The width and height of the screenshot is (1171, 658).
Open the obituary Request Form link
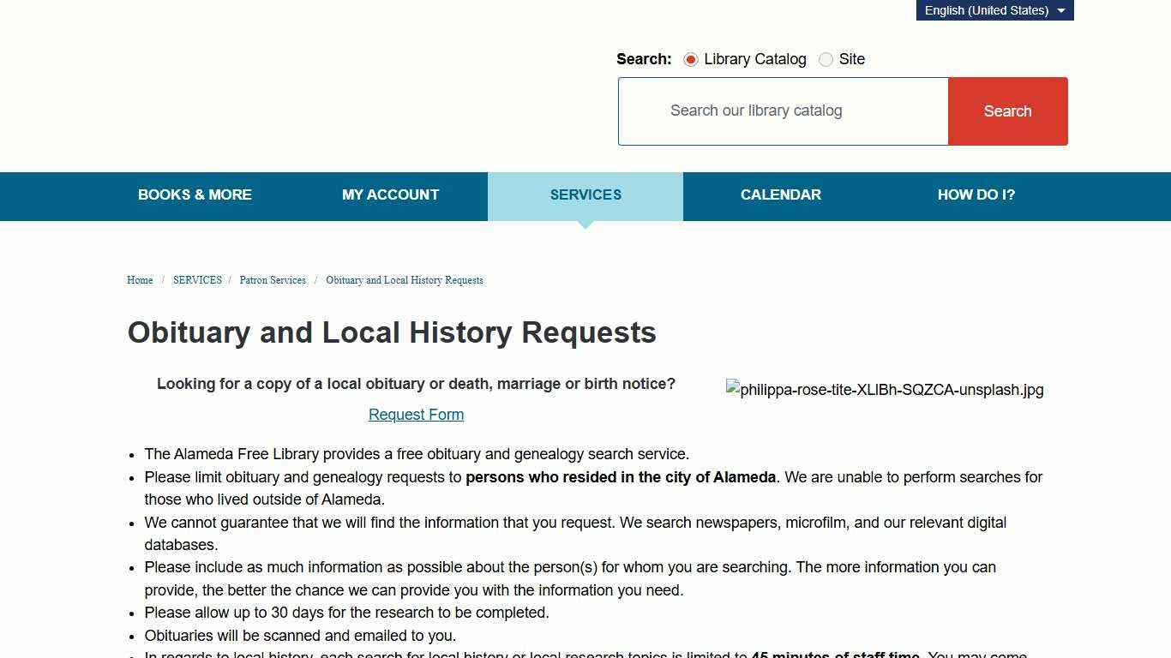tap(416, 415)
